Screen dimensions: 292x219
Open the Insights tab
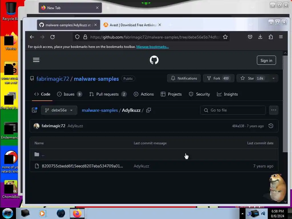(x=227, y=94)
